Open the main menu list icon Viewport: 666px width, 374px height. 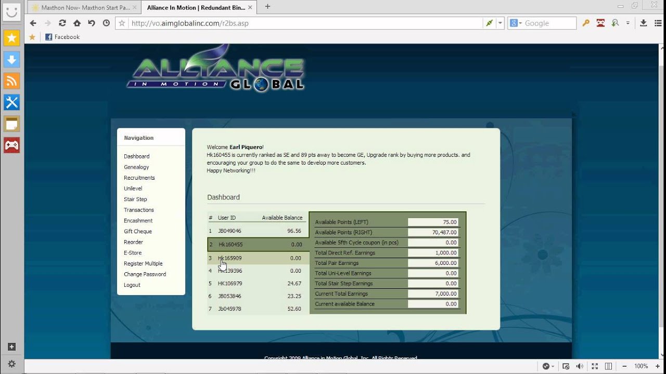657,23
